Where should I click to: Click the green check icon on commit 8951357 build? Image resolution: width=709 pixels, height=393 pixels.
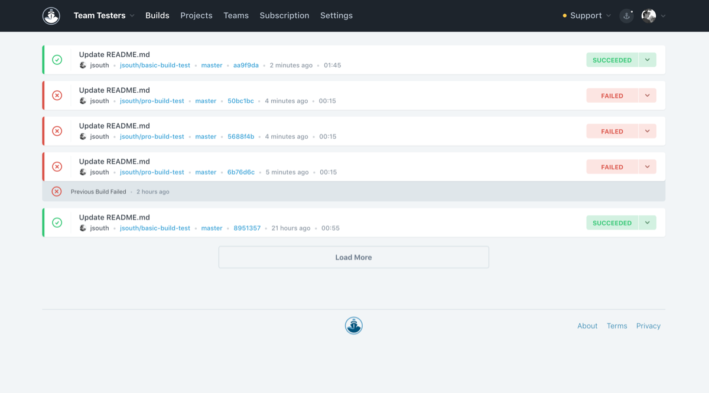(x=57, y=222)
